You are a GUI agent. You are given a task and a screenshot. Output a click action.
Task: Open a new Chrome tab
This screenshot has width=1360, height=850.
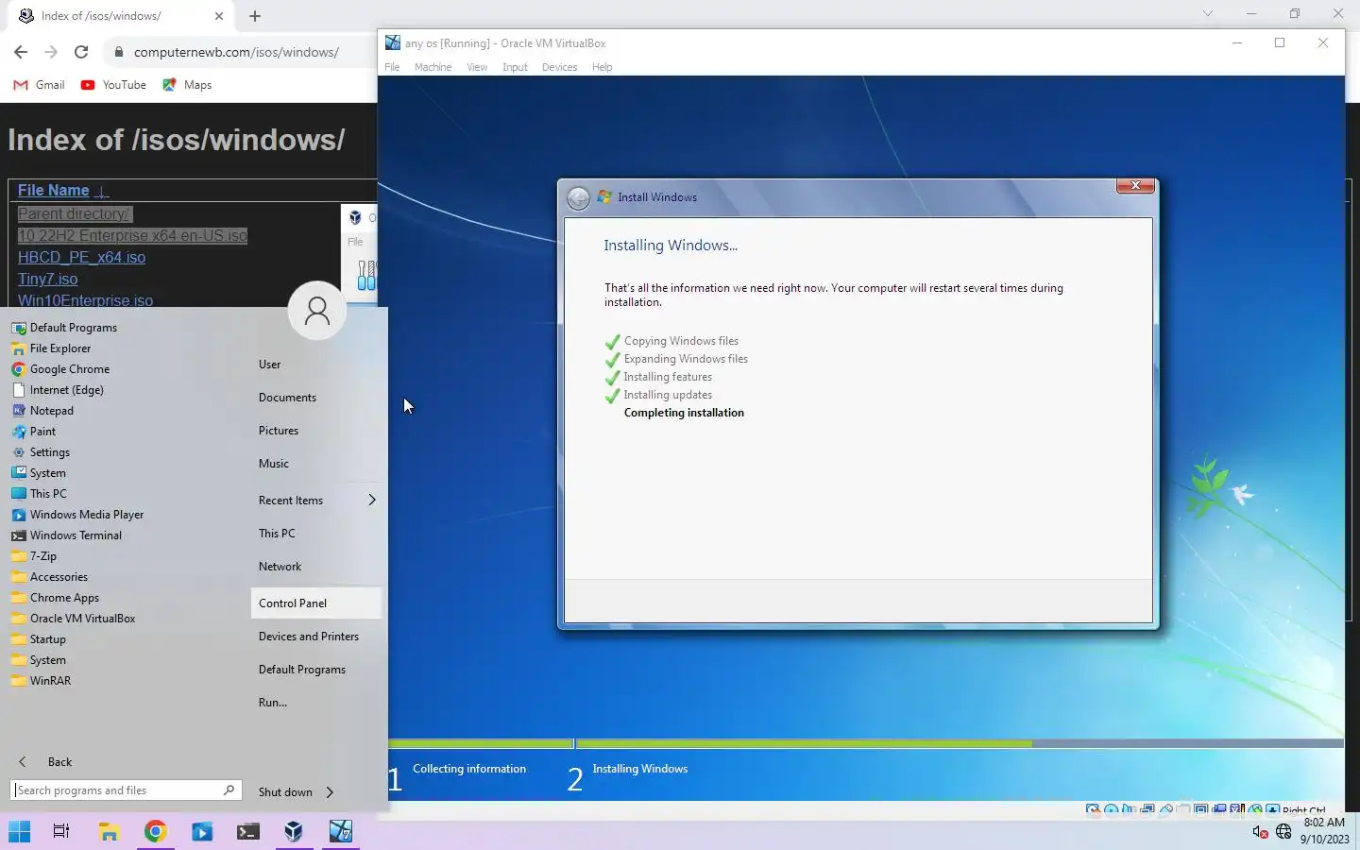pos(255,16)
